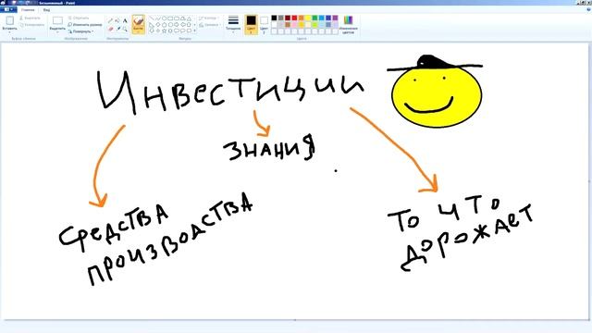Open the Изменить размер dialog
This screenshot has width=592, height=333.
coord(85,25)
